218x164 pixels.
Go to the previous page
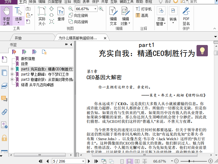tap(48, 161)
